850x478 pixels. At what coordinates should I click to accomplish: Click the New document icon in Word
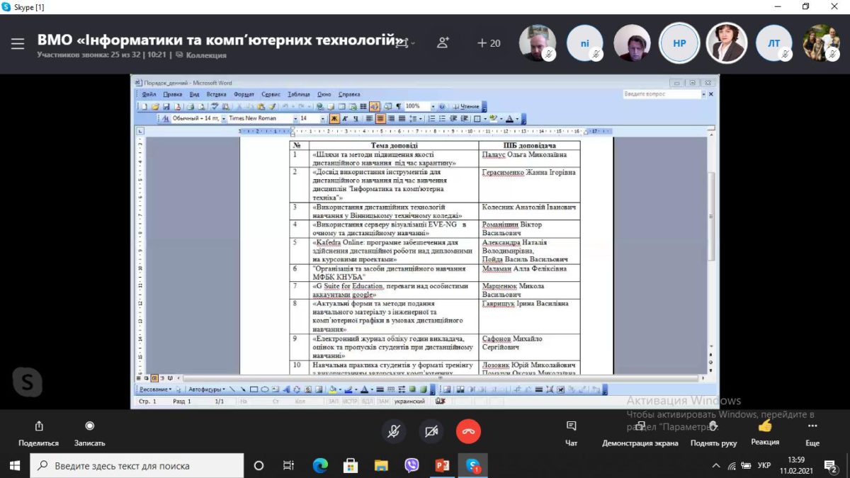click(144, 106)
